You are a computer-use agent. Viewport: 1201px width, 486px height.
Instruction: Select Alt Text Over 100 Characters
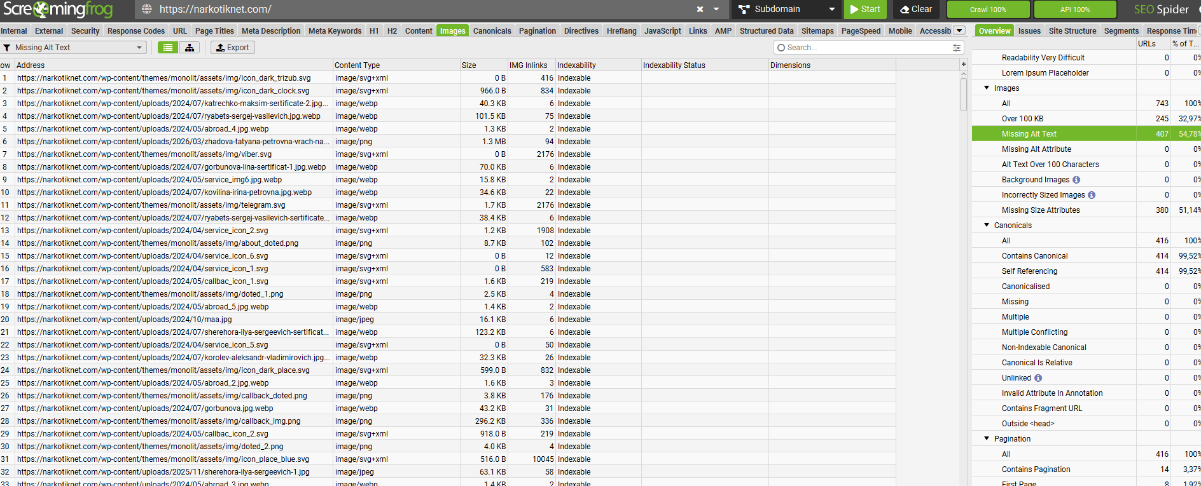click(1086, 165)
